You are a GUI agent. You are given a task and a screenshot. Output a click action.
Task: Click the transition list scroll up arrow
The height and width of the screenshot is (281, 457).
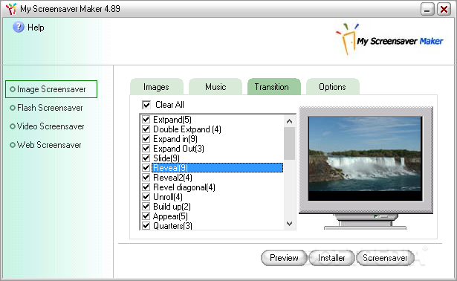tap(289, 121)
